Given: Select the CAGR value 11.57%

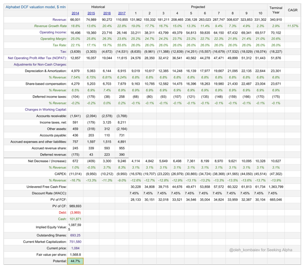Looking at the screenshot, I should pyautogui.click(x=293, y=26).
